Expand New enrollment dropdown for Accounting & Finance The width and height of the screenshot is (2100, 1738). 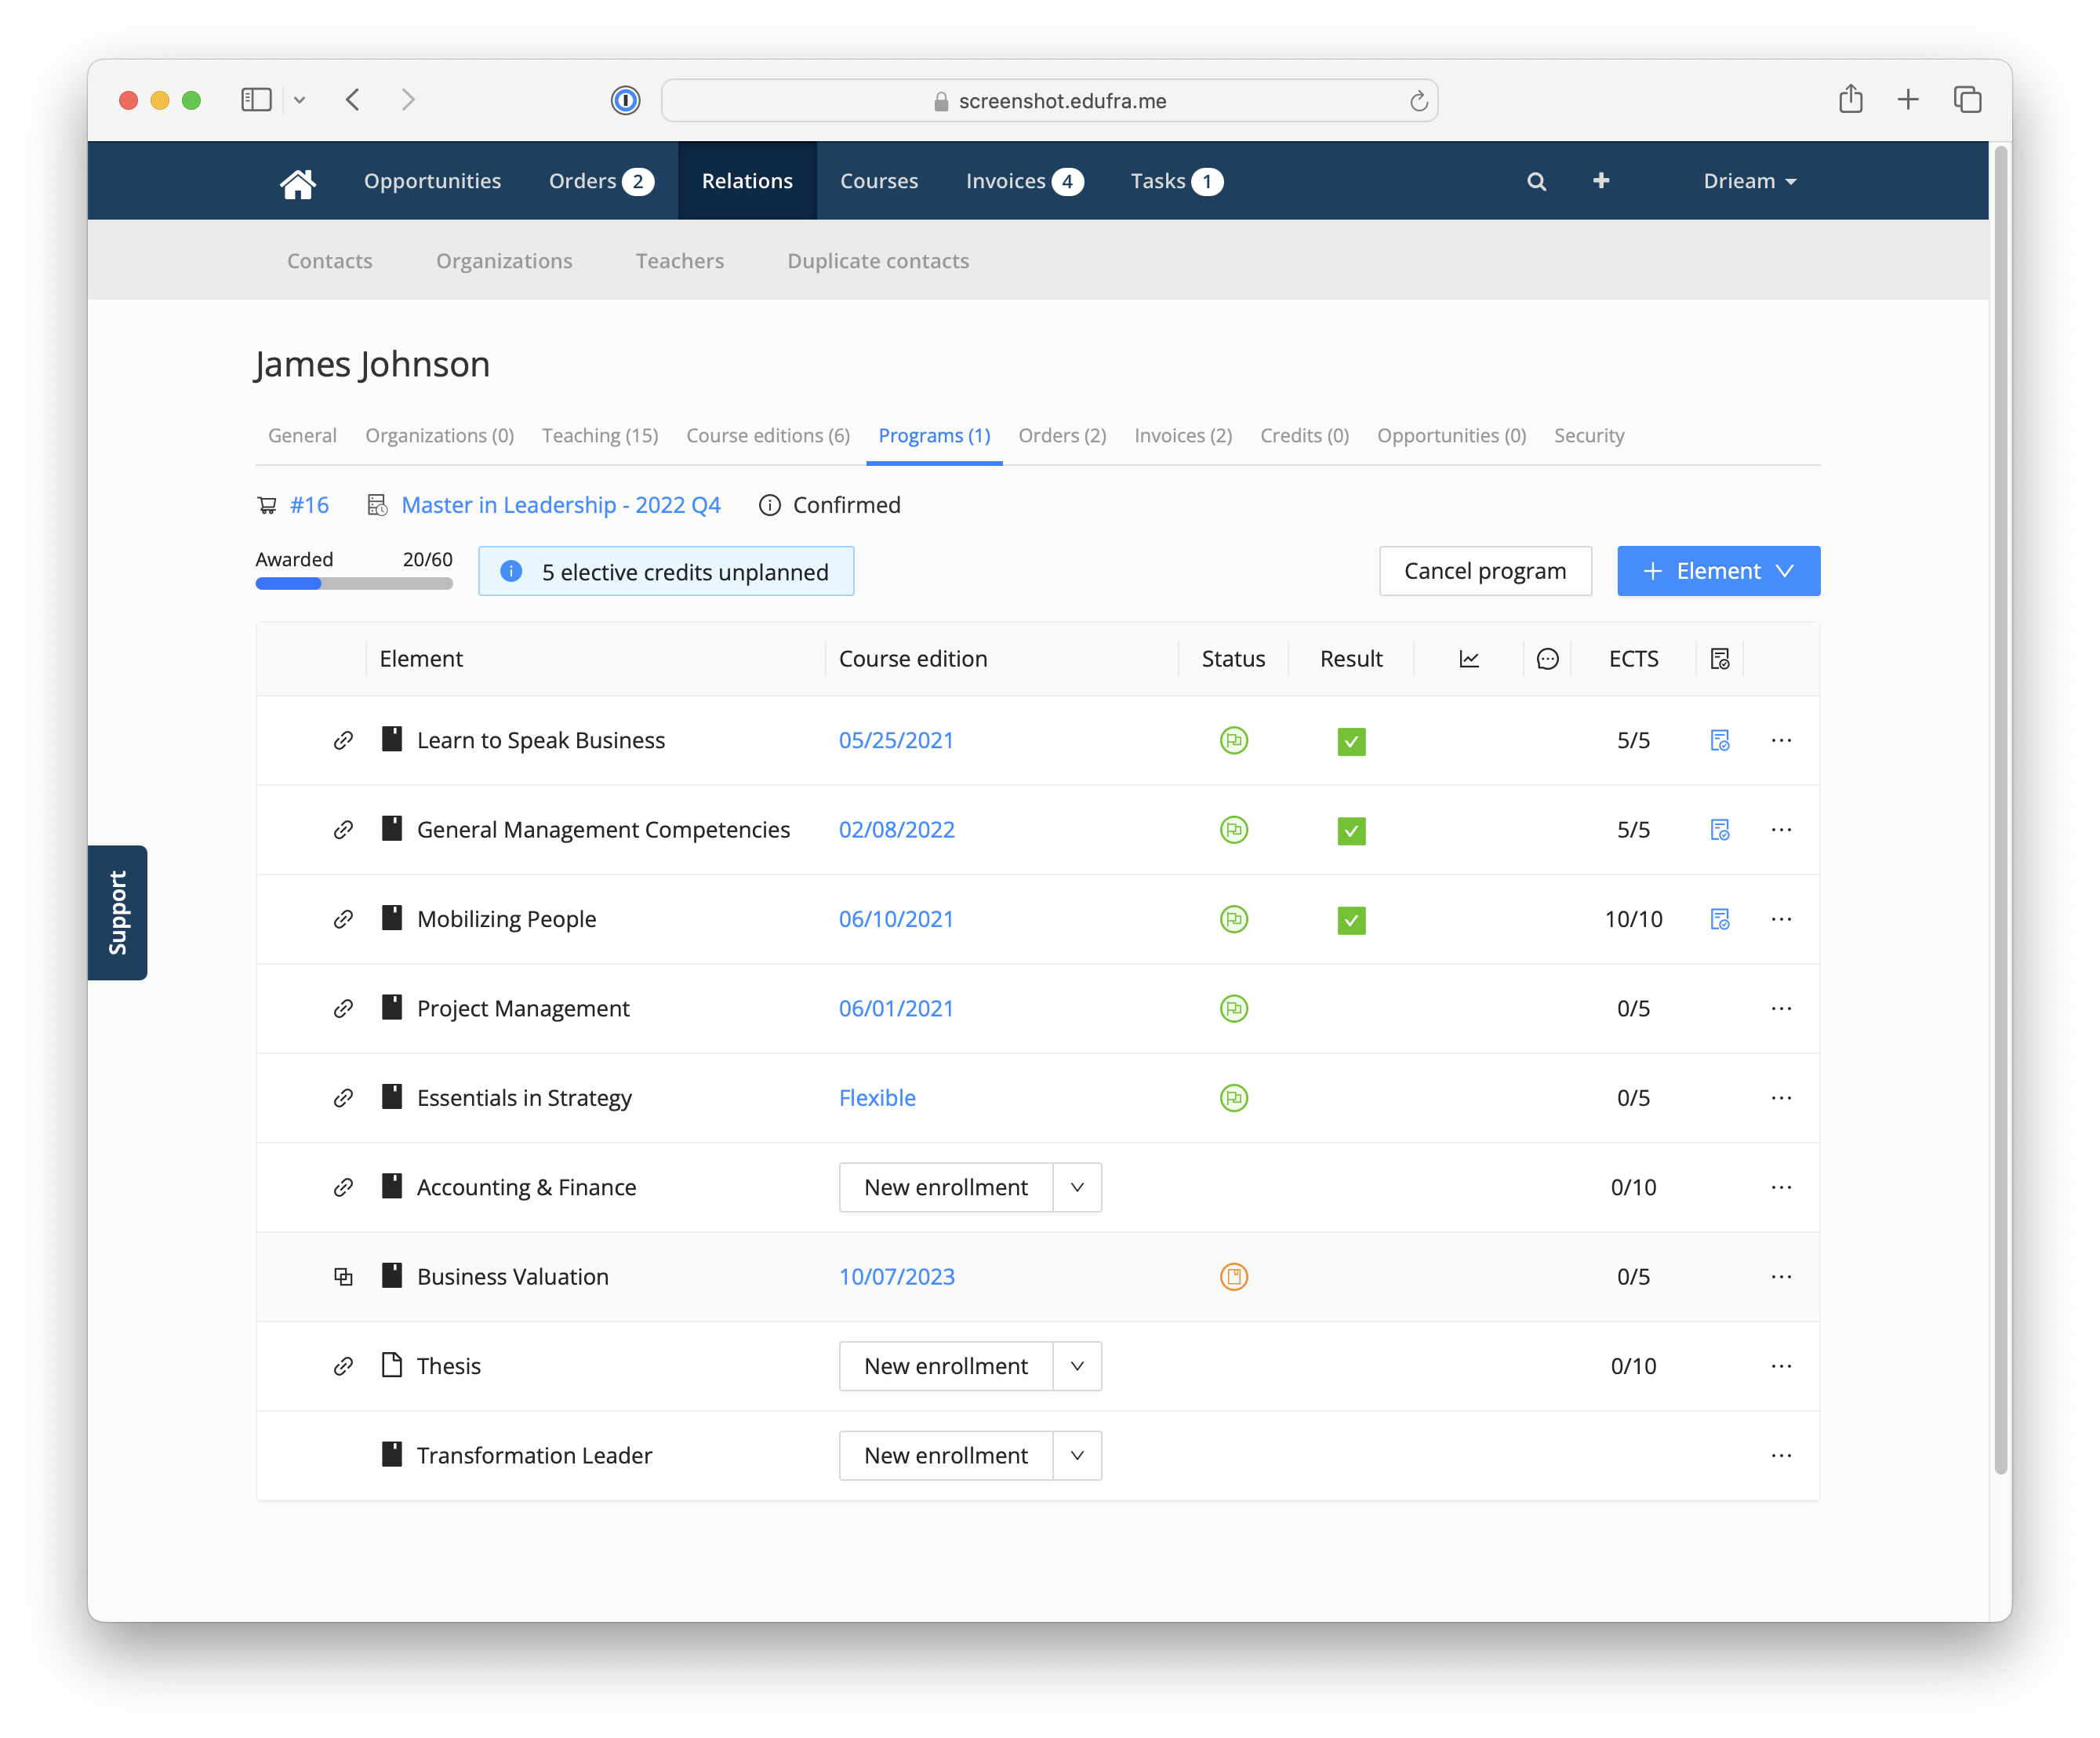(x=1077, y=1187)
